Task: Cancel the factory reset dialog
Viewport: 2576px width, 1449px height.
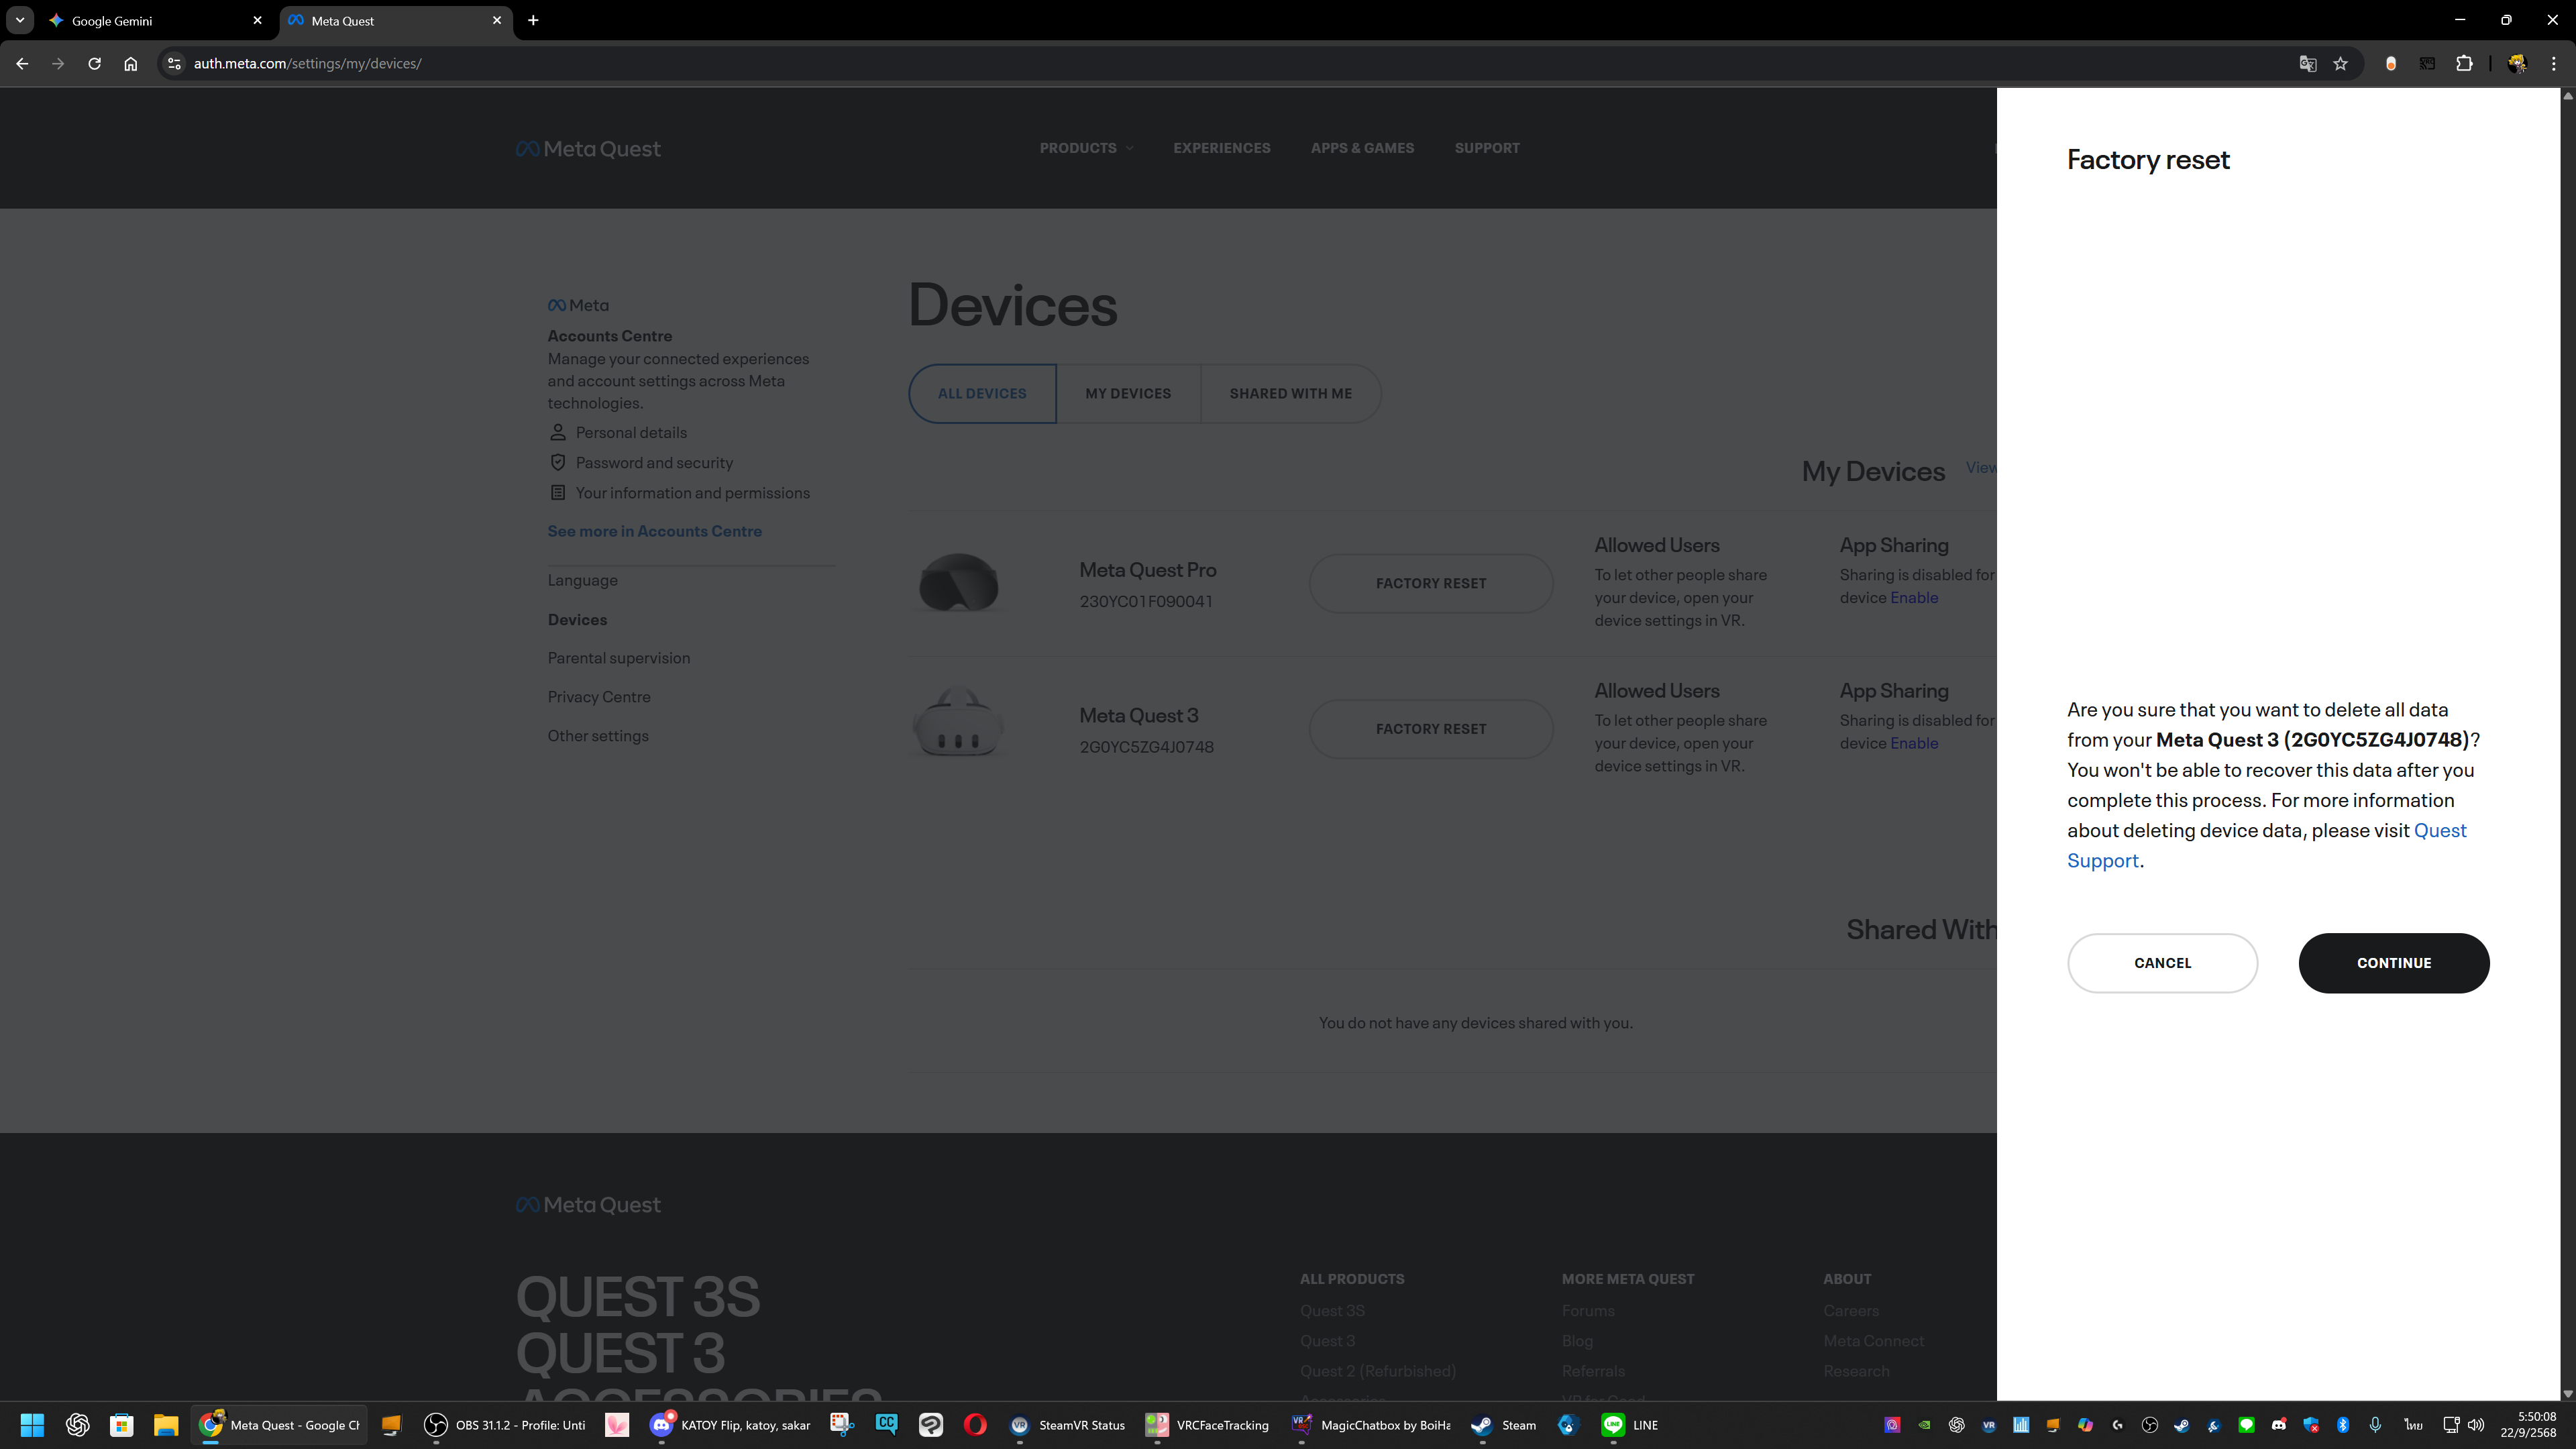Action: click(2162, 963)
